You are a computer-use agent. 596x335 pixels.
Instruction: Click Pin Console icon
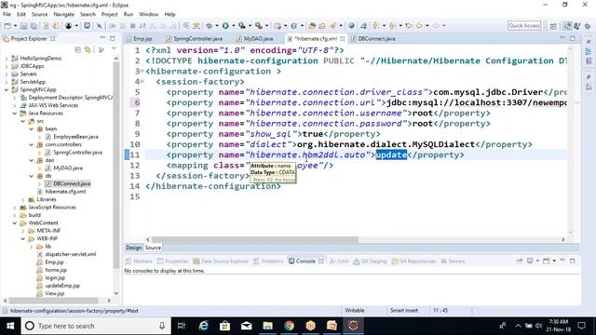(x=520, y=261)
